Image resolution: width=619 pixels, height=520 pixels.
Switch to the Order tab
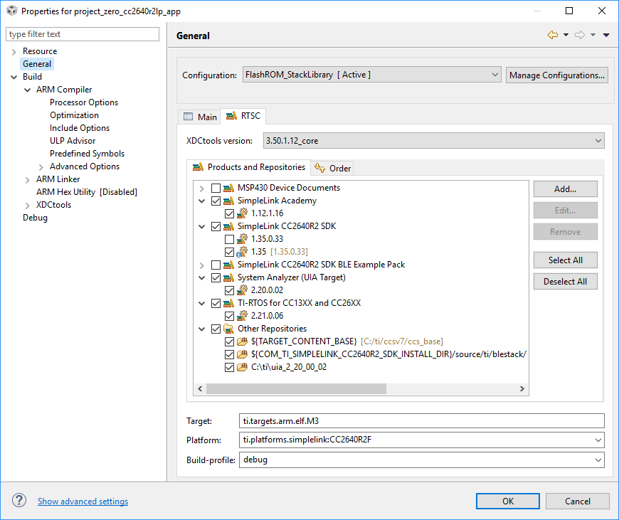pos(333,168)
